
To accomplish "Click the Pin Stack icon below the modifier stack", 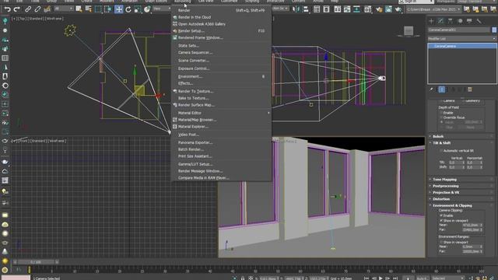I will click(431, 89).
